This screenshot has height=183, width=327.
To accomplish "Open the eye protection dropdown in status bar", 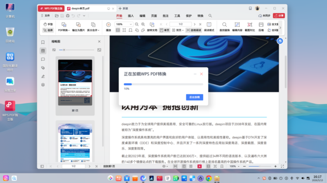I will point(165,166).
